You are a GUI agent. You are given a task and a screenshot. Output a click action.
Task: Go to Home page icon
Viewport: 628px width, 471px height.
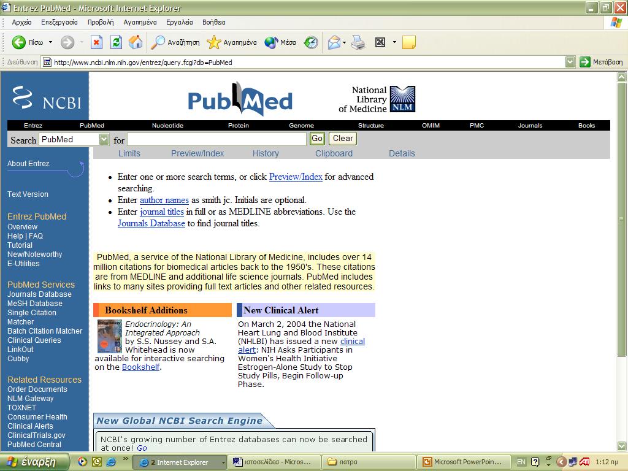tap(136, 42)
